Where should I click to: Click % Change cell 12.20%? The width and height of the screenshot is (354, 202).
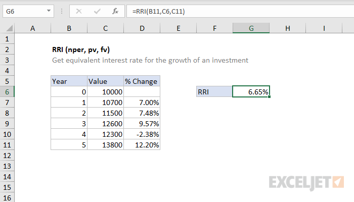(x=142, y=145)
